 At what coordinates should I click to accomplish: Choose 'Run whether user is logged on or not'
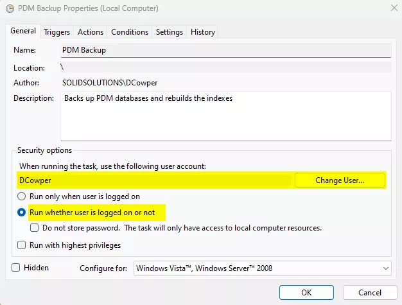click(x=22, y=212)
